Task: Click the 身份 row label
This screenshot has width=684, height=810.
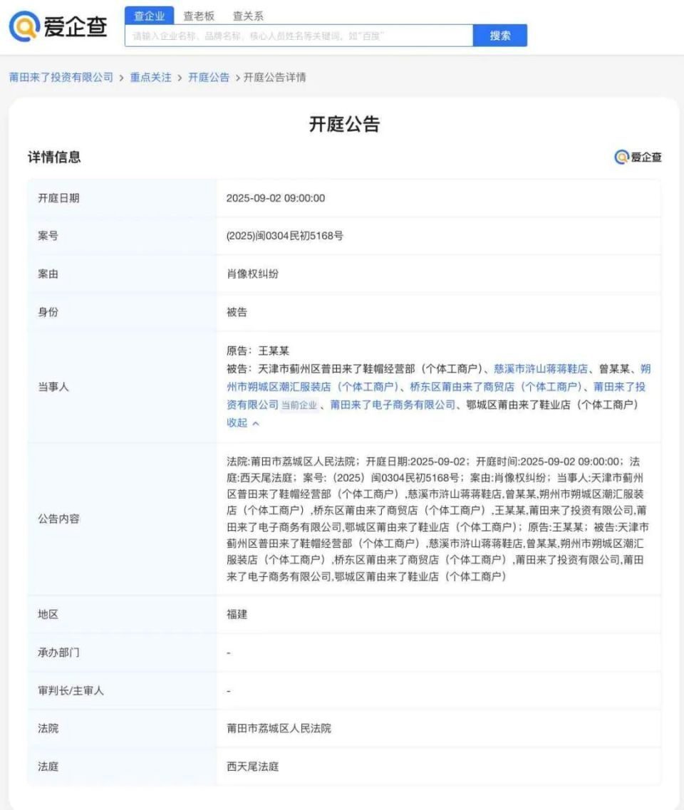Action: (x=48, y=312)
